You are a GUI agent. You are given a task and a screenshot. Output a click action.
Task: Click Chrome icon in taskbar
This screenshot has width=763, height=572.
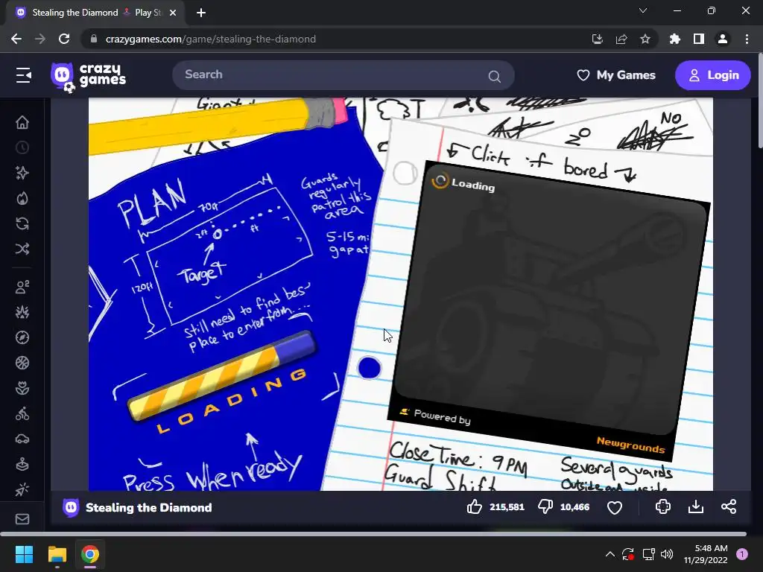(x=90, y=554)
